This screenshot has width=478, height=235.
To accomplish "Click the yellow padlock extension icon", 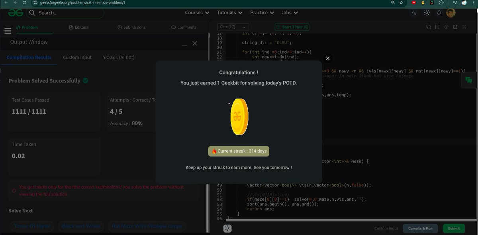I will pyautogui.click(x=423, y=3).
